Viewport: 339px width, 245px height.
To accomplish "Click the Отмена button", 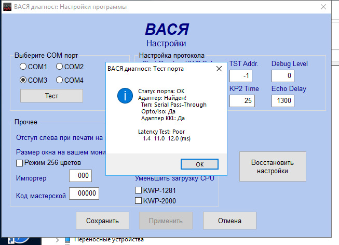I will pos(229,221).
